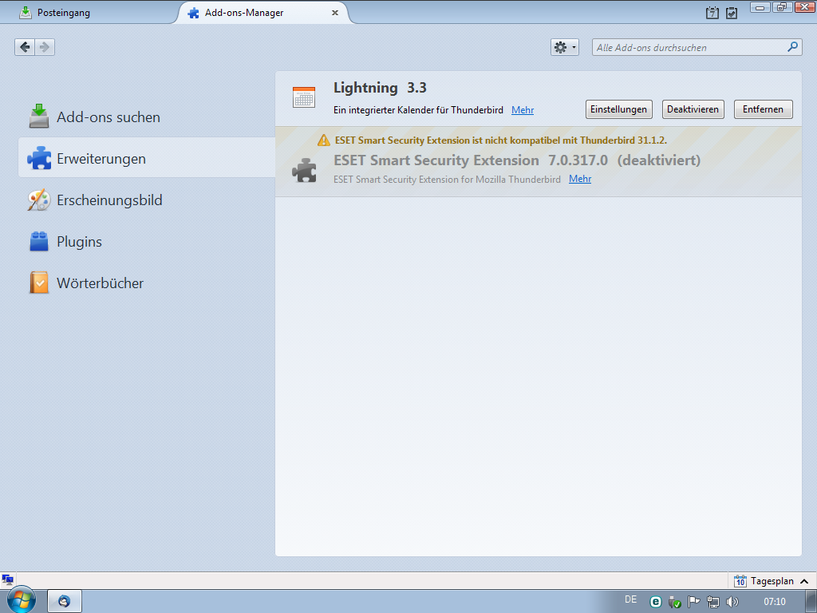Screen dimensions: 817x613
Task: Open the 'Add-ons suchen' category
Action: tap(147, 117)
